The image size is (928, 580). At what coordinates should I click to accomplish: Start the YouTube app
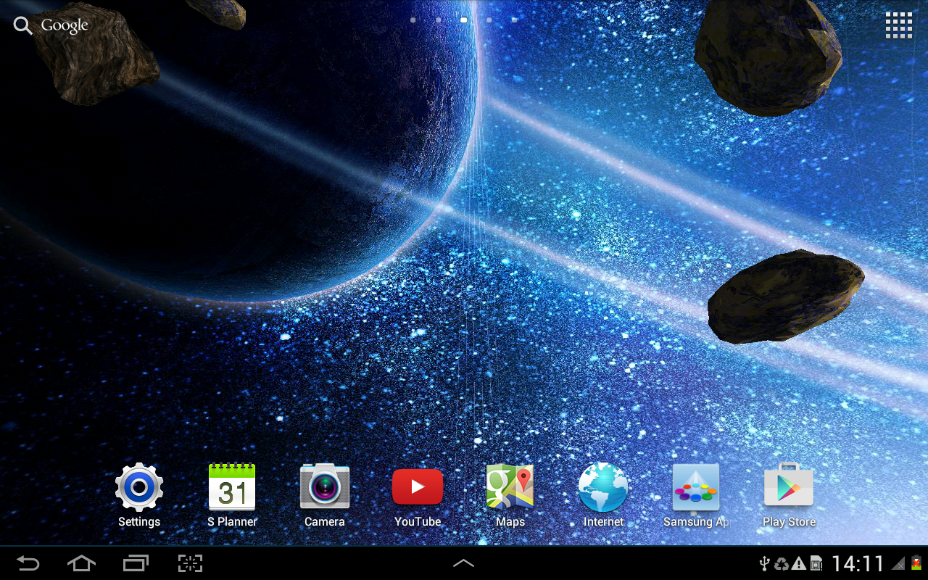[417, 487]
